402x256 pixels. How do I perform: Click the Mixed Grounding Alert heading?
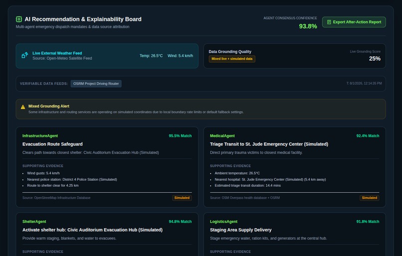pos(49,106)
